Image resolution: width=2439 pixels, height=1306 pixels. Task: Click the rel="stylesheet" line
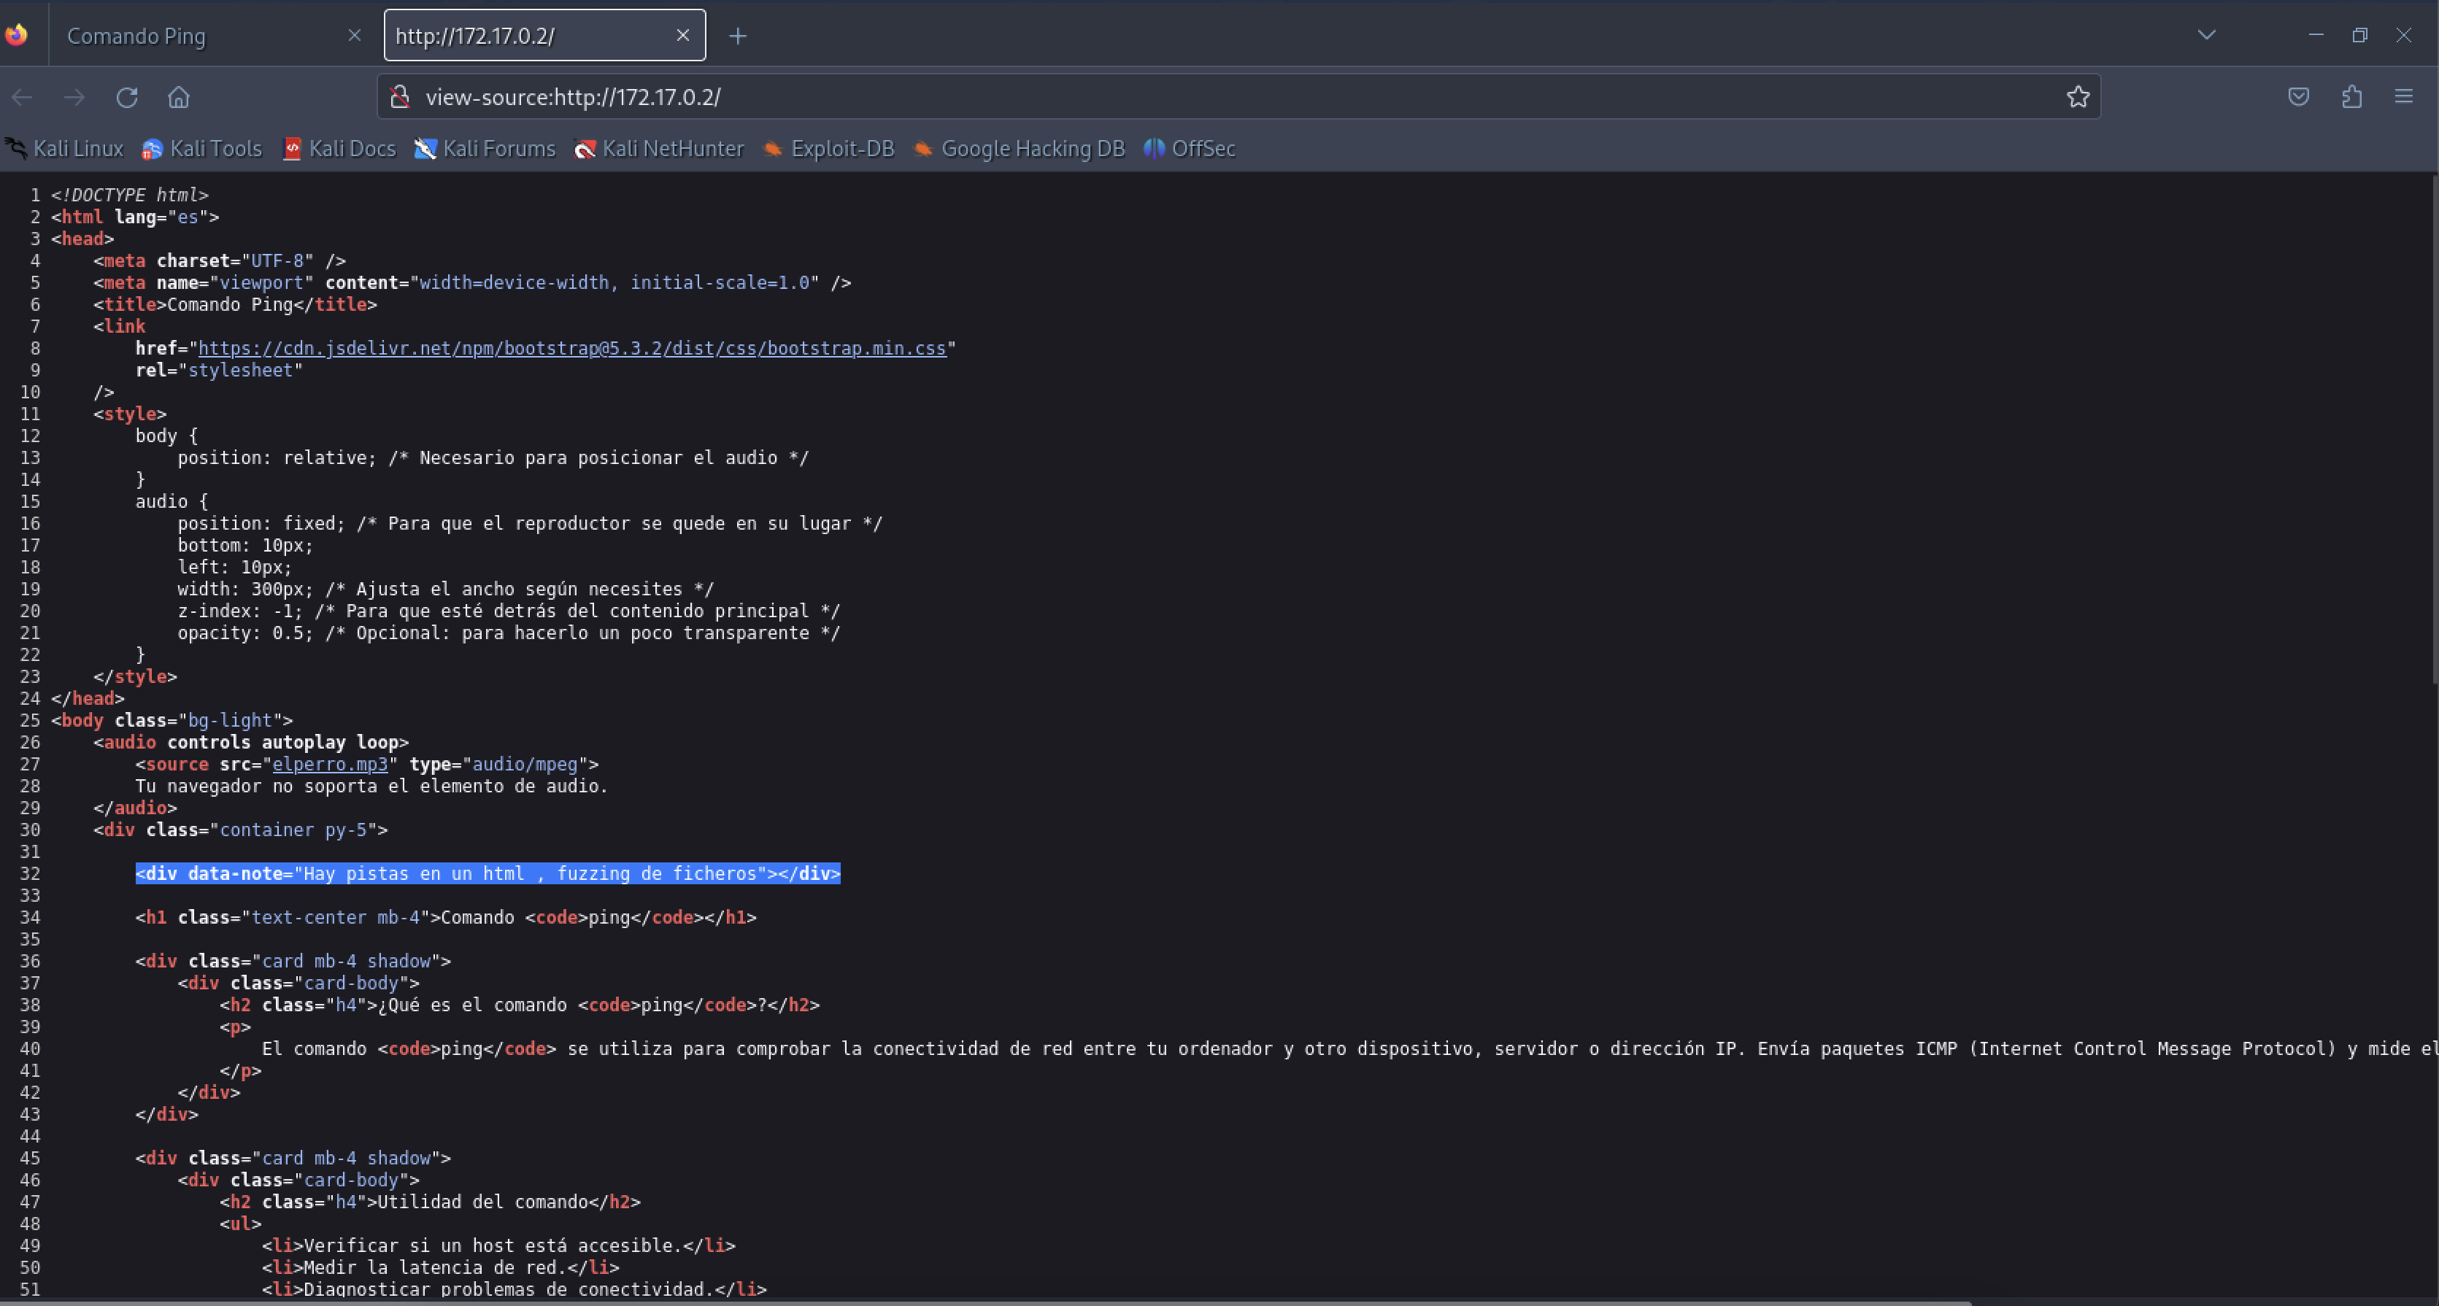[x=220, y=370]
